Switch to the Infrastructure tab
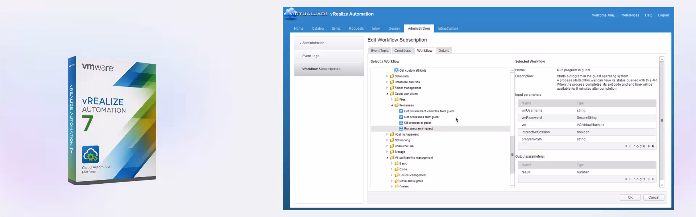696x217 pixels. (x=448, y=28)
